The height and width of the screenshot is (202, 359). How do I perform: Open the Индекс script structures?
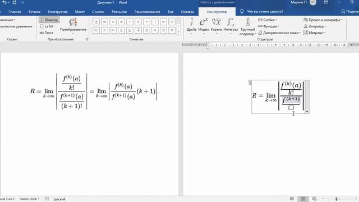(x=204, y=26)
